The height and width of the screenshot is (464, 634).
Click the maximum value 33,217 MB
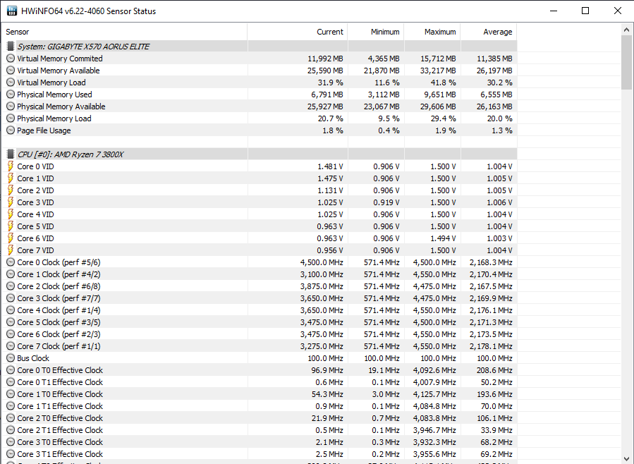(x=439, y=71)
